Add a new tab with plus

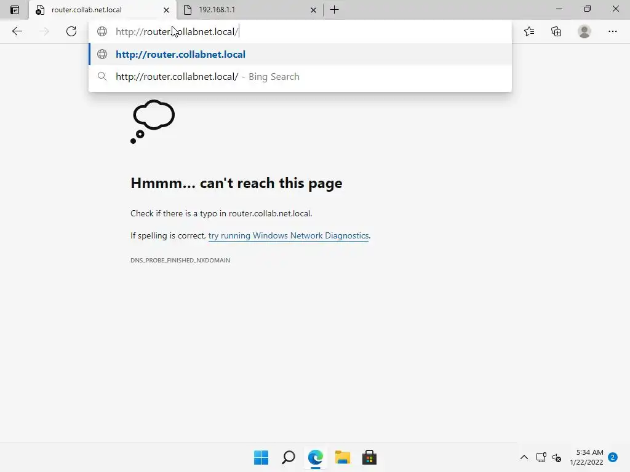[x=334, y=10]
